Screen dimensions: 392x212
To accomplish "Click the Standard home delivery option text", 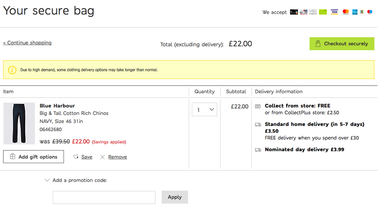I will [x=314, y=127].
